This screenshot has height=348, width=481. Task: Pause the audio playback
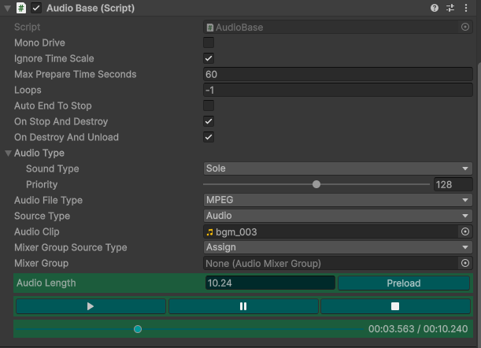(x=243, y=306)
